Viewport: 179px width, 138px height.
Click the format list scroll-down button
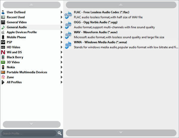[121, 133]
